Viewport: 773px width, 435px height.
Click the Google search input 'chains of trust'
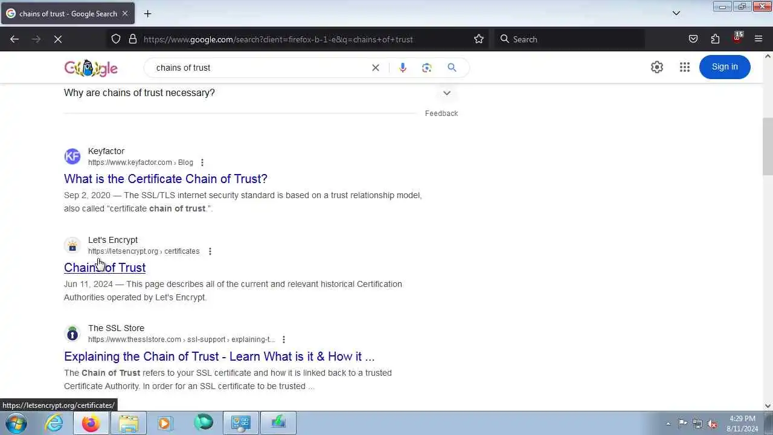point(260,68)
